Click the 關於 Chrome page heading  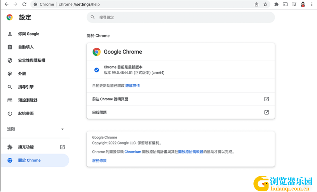(x=98, y=36)
